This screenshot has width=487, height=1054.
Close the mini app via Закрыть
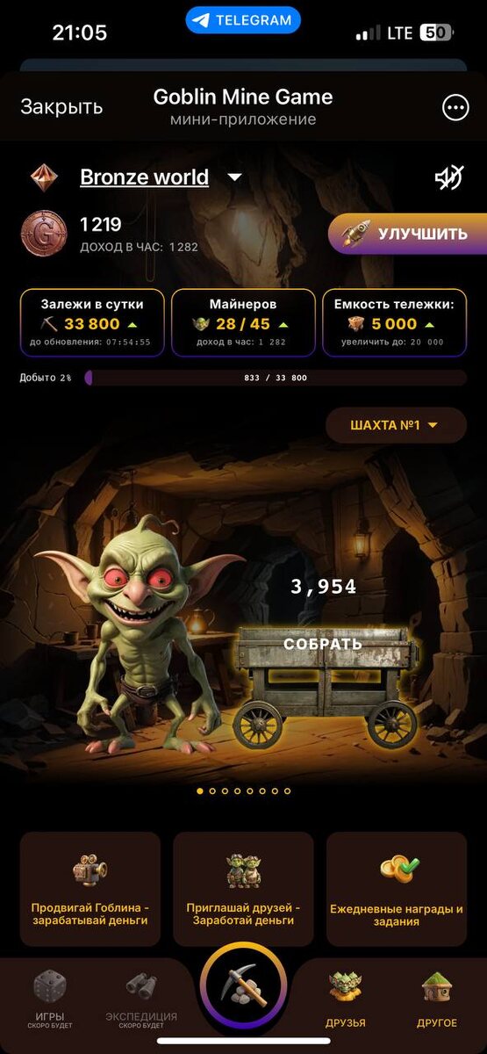[61, 107]
